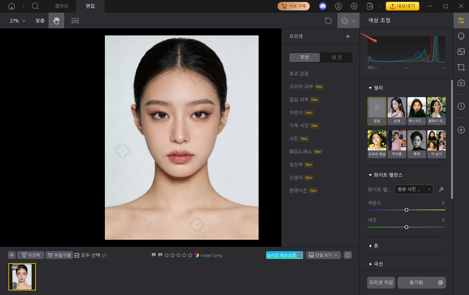469x295 pixels.
Task: Click the 내보내기 export button
Action: [402, 6]
